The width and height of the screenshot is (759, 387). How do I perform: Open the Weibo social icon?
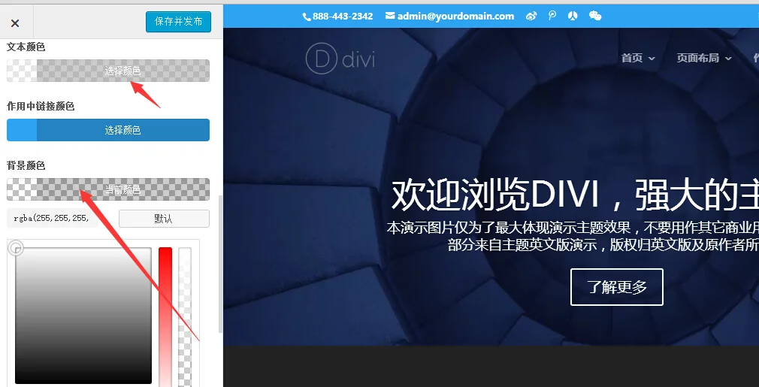tap(531, 16)
